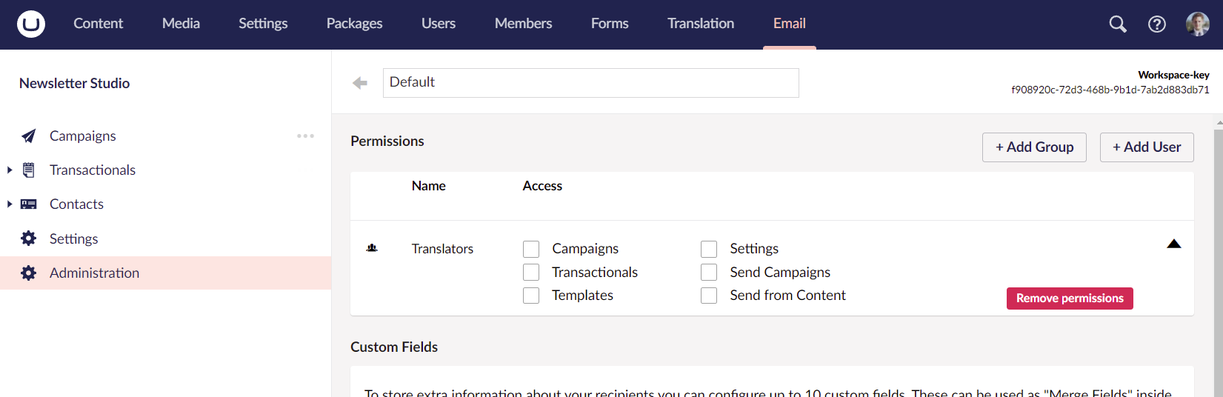This screenshot has width=1223, height=397.
Task: Click the Translators group icon
Action: 372,248
